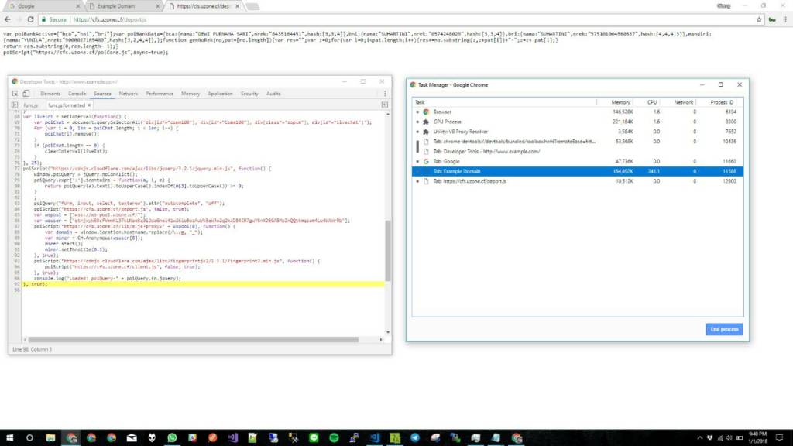Viewport: 793px width, 446px height.
Task: Sort tasks by Memory column header
Action: pyautogui.click(x=620, y=102)
